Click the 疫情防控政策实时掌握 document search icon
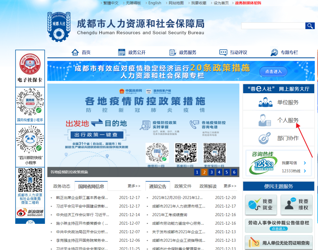318x250 pixels. pos(145,125)
